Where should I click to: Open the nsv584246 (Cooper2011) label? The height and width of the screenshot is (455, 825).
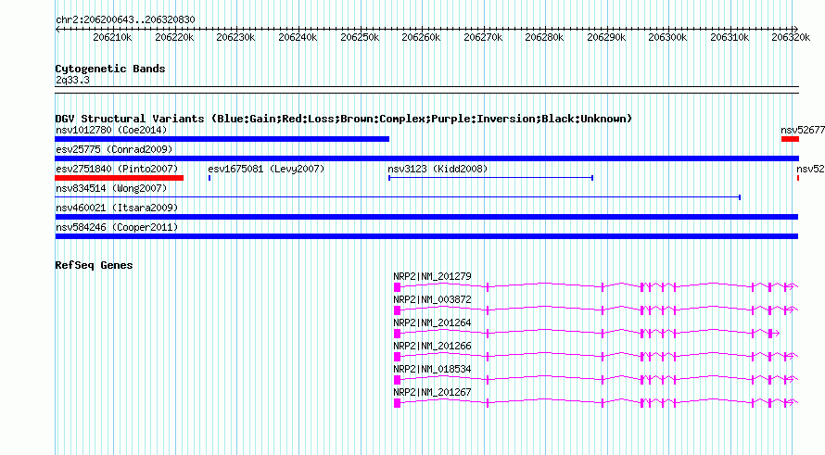(117, 227)
